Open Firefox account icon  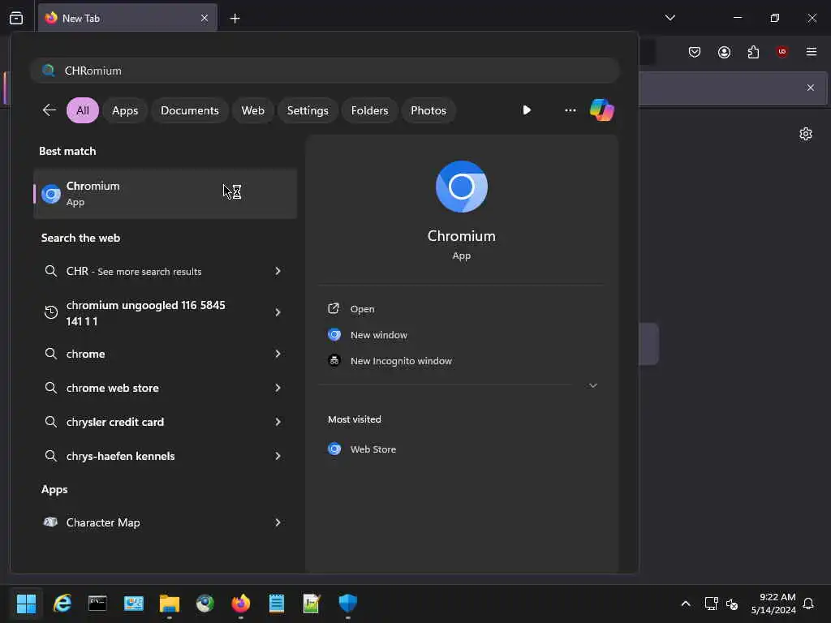tap(724, 52)
